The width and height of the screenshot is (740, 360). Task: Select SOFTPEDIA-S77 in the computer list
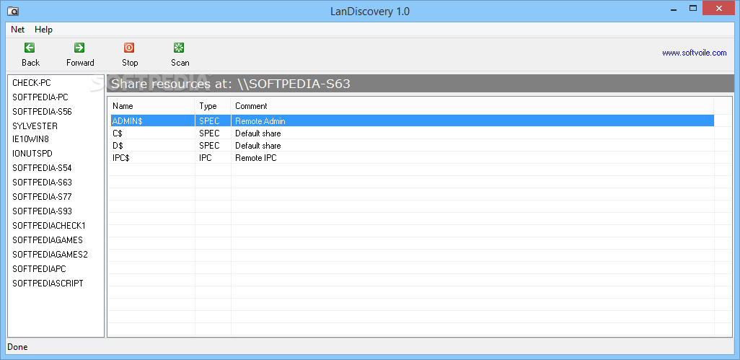[42, 197]
